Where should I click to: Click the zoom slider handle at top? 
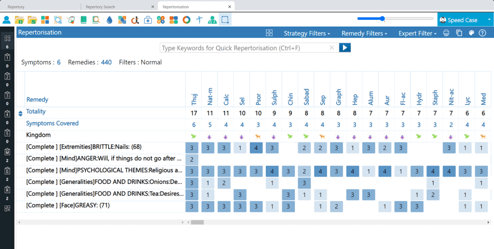383,19
